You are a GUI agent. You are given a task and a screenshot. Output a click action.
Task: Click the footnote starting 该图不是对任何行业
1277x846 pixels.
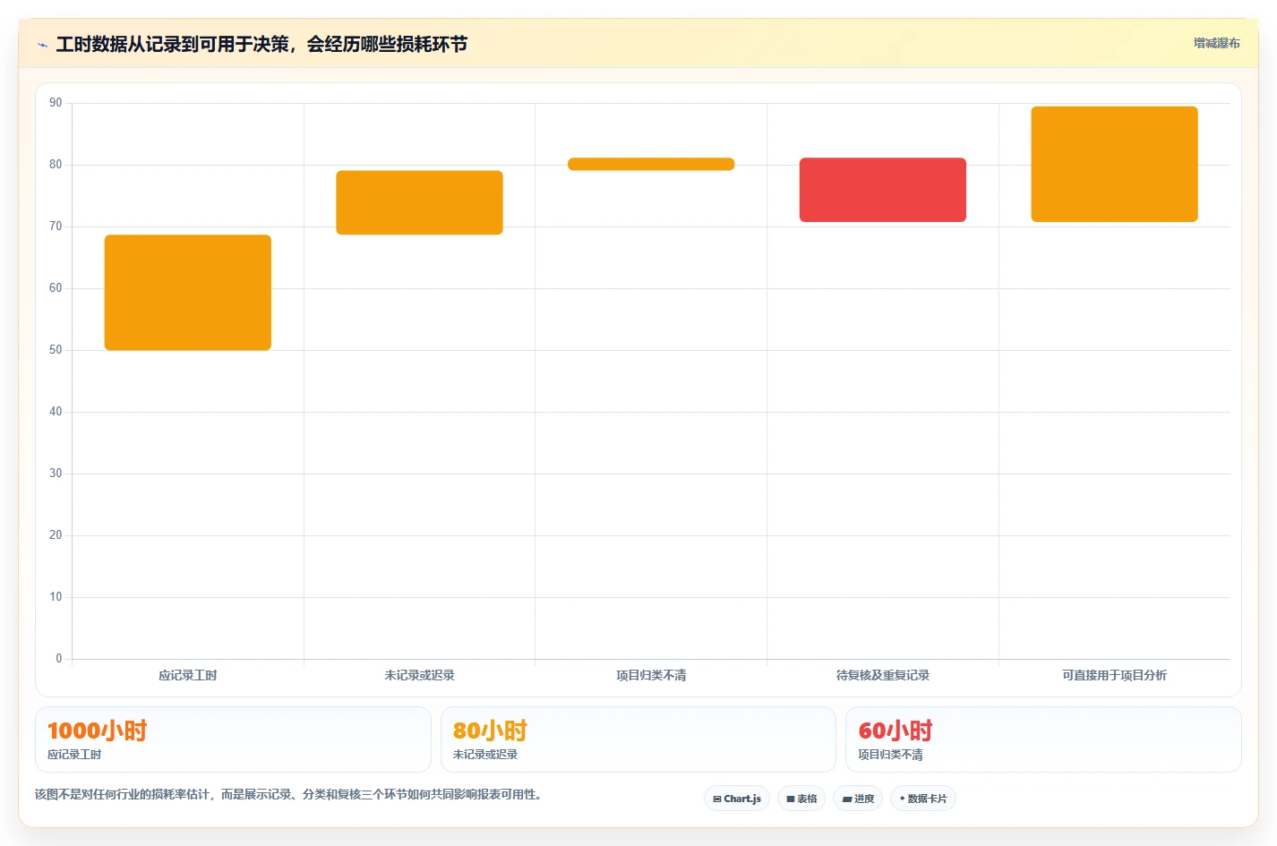(290, 794)
